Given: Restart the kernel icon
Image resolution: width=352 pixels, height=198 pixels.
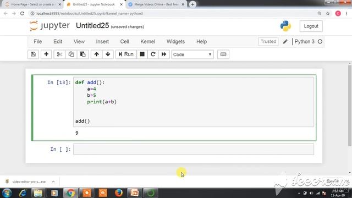Looking at the screenshot, I should click(153, 54).
